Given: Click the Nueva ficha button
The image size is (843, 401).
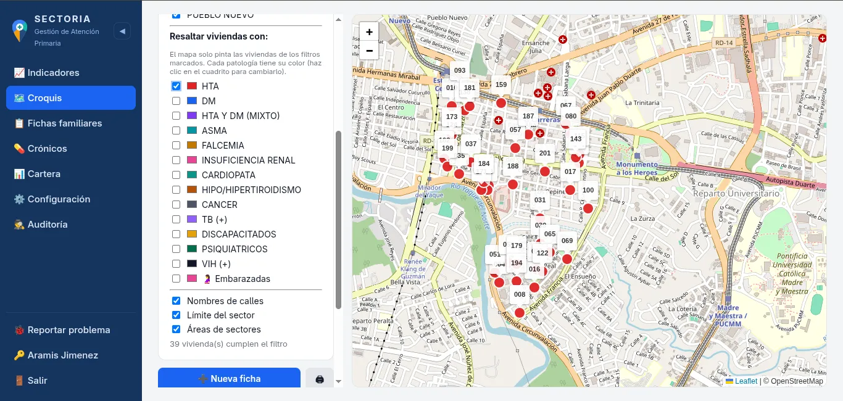Looking at the screenshot, I should [229, 379].
